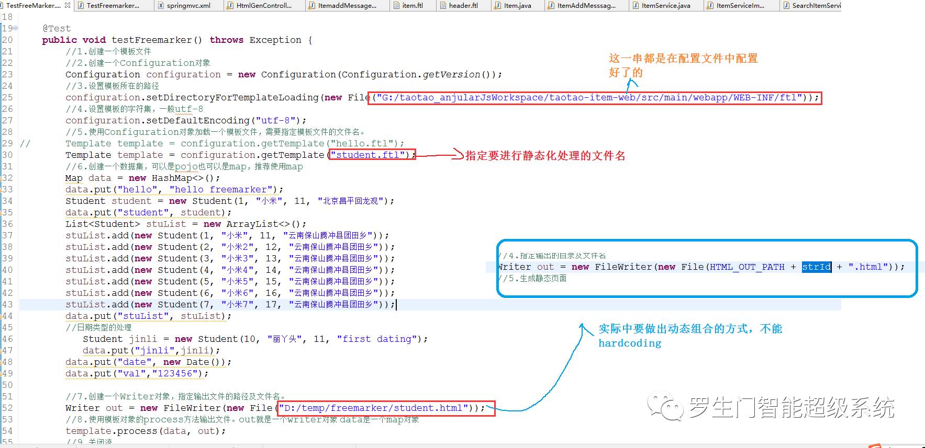Viewport: 925px width, 448px height.
Task: Select the ItemAddMesssag... tab
Action: [x=586, y=6]
